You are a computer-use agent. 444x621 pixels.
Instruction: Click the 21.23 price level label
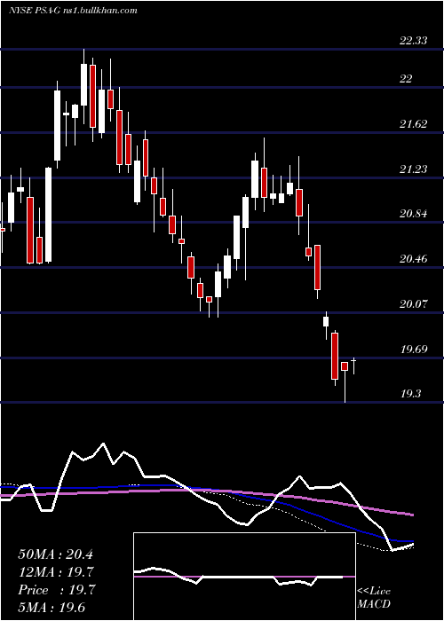[414, 169]
